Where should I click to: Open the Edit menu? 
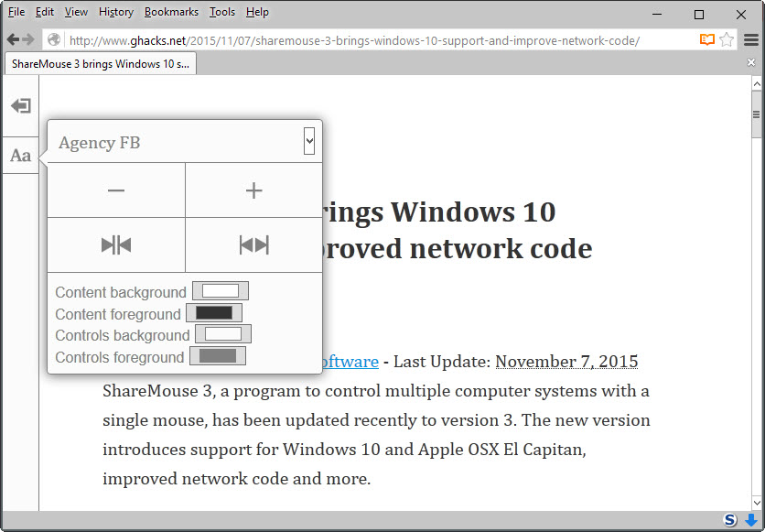[x=45, y=12]
